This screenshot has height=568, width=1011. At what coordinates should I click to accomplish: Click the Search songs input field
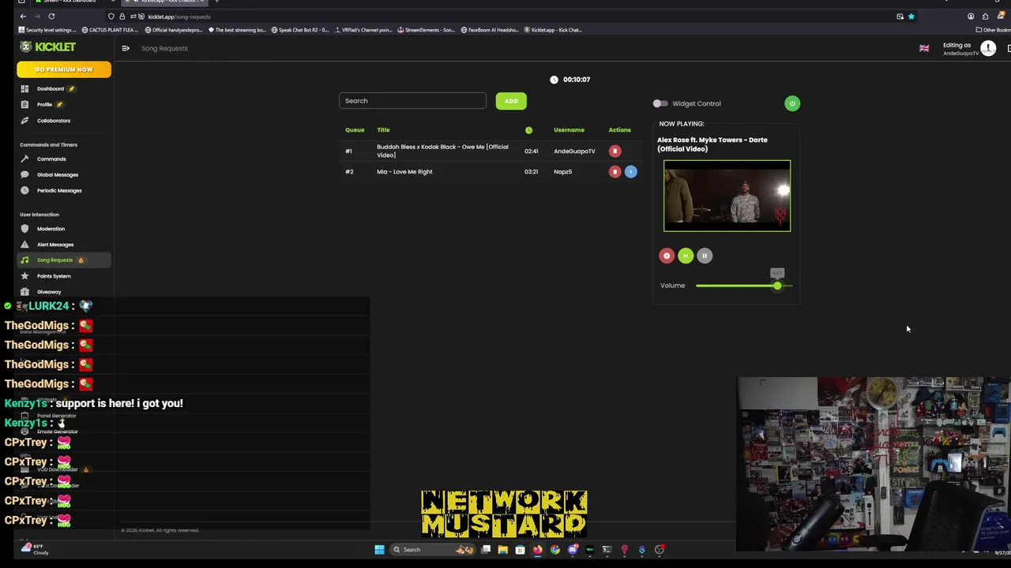pos(412,101)
